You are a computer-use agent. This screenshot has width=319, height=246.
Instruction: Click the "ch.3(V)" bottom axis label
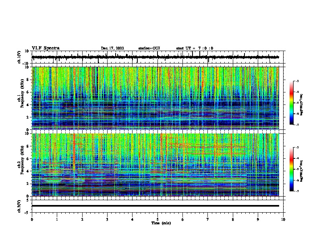(19, 207)
